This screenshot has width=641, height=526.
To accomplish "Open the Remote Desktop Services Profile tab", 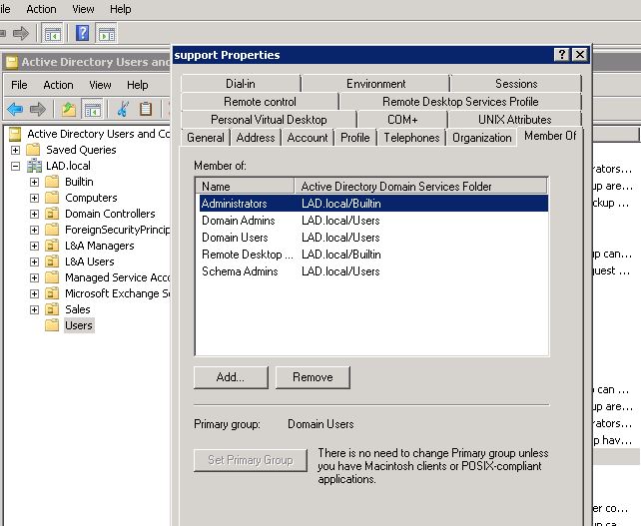I will pos(460,102).
